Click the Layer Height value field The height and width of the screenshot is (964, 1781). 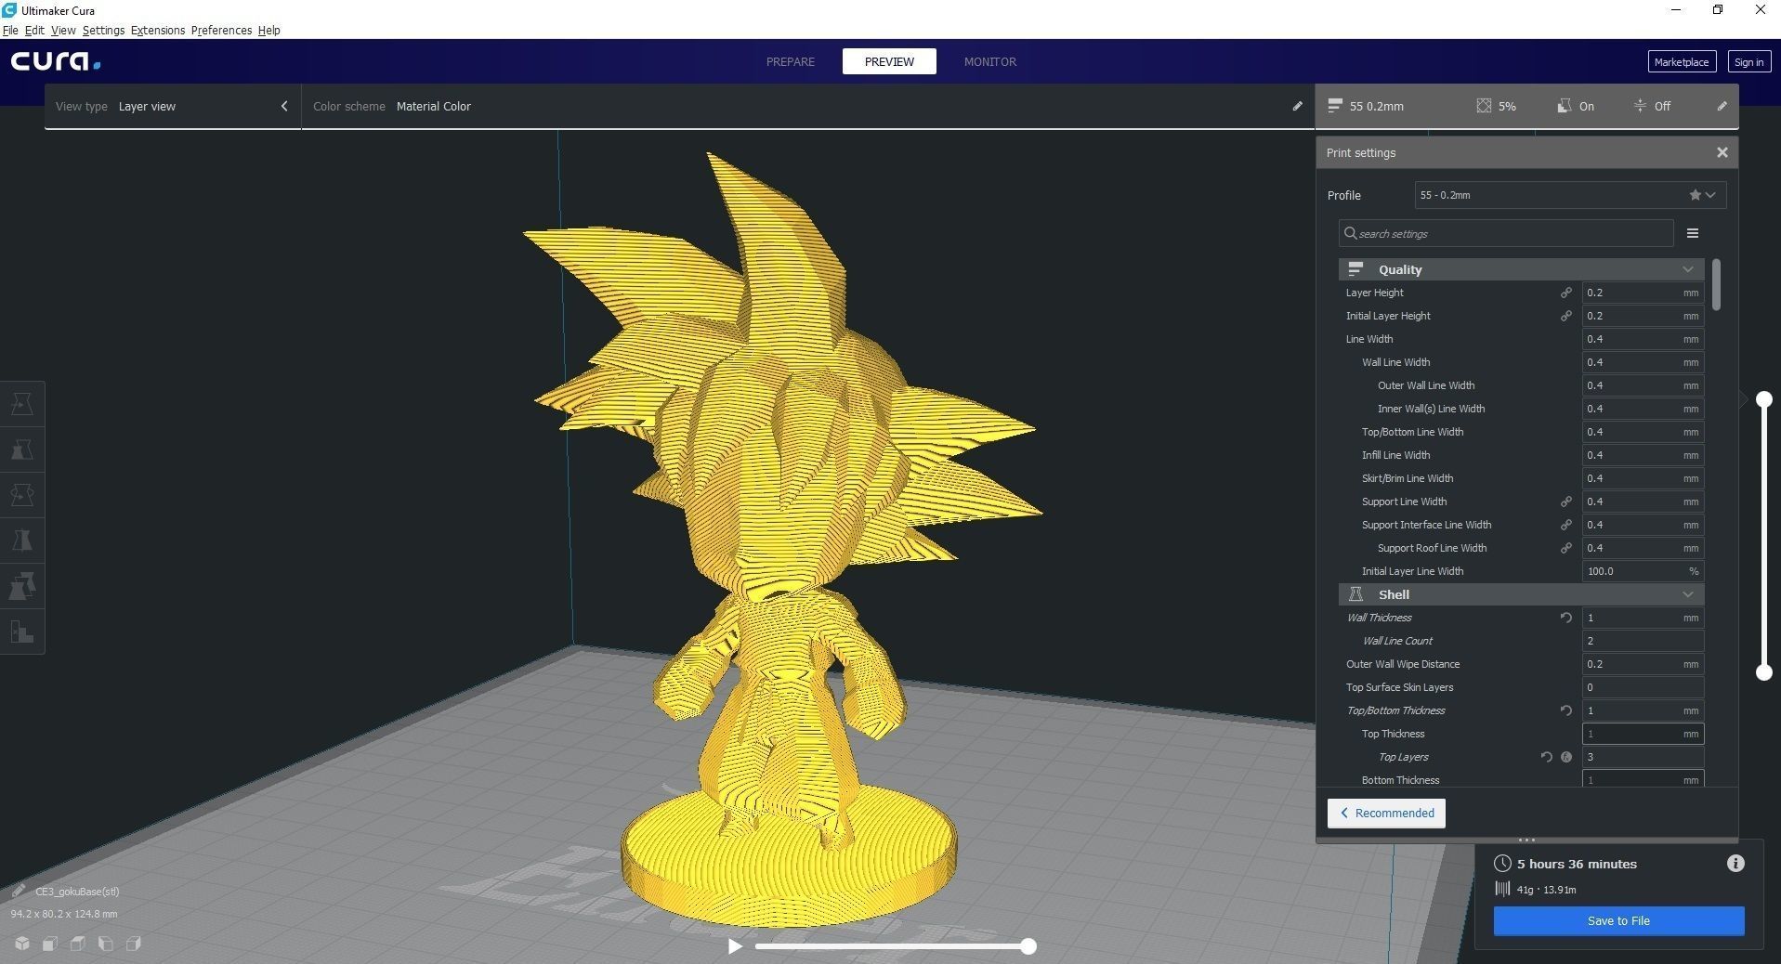(x=1643, y=293)
